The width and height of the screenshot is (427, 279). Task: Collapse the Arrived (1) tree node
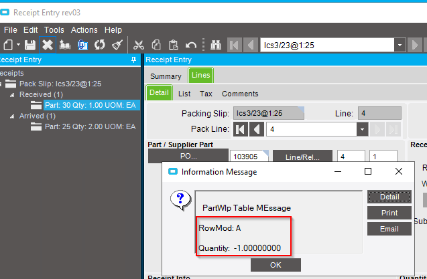click(x=12, y=116)
